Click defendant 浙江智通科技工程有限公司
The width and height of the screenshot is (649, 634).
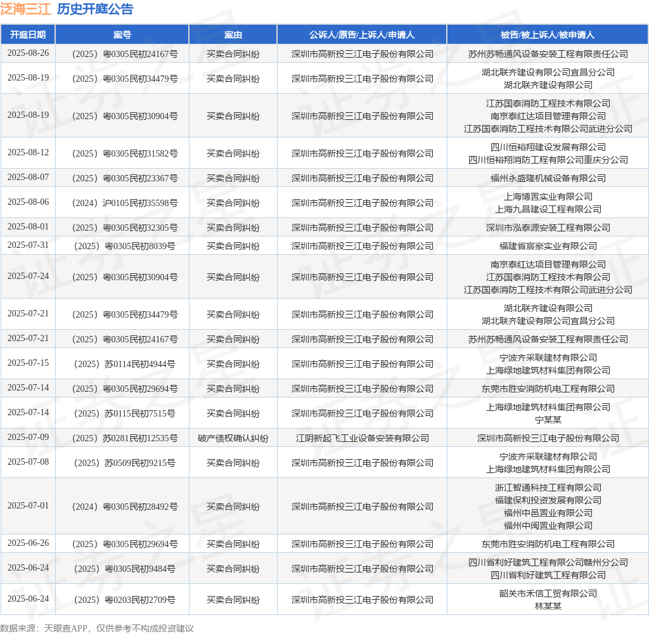coord(548,488)
